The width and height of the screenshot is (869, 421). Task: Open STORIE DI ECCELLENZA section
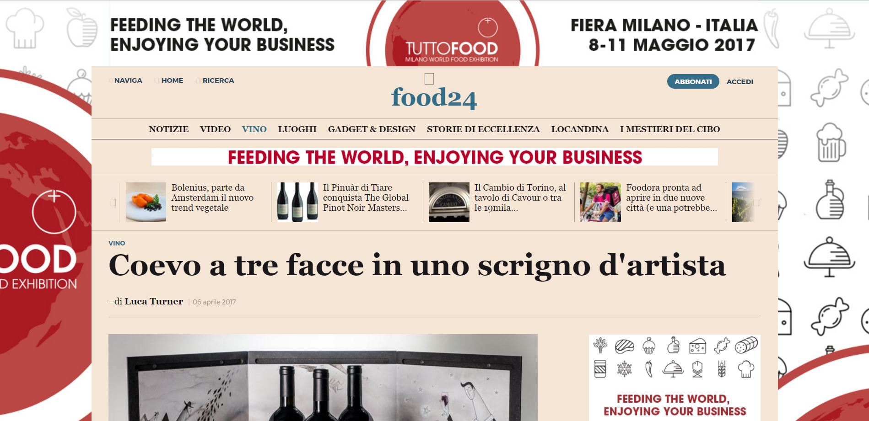point(483,129)
